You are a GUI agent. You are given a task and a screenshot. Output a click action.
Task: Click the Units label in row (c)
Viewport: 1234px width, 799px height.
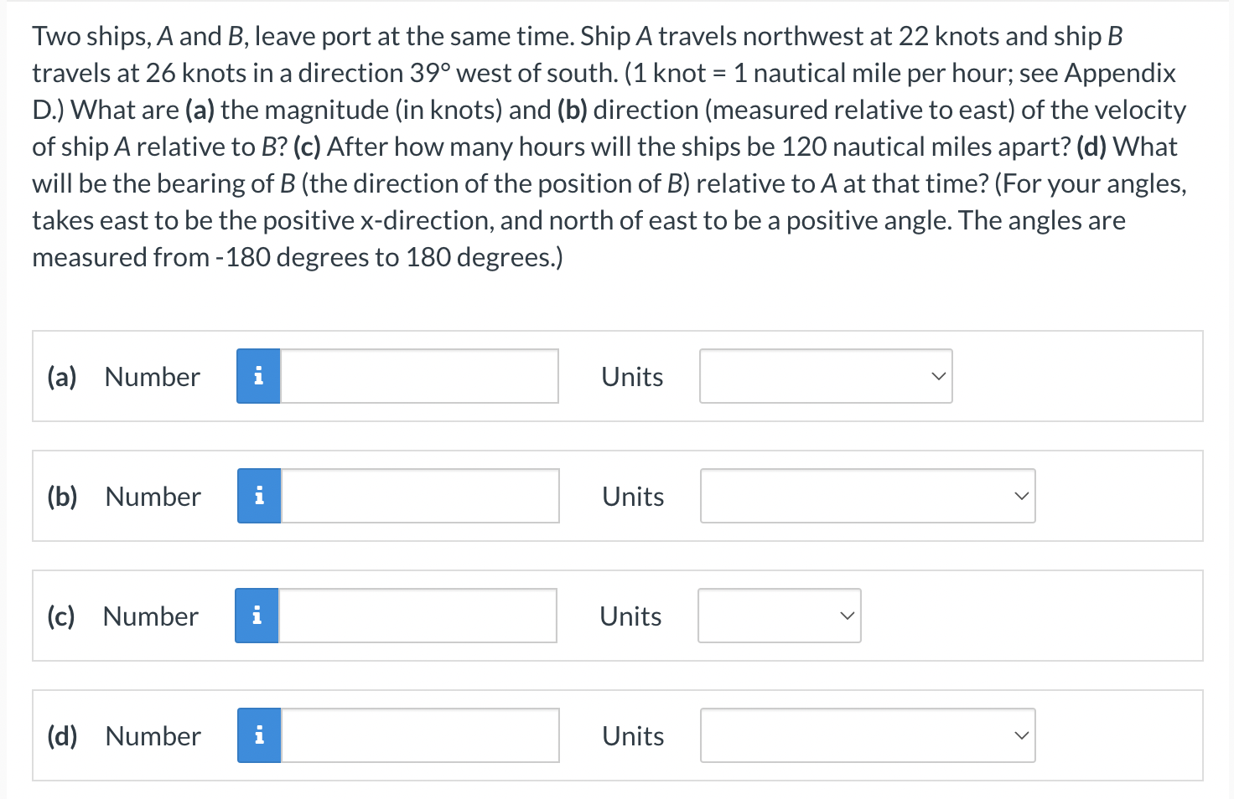pos(630,616)
